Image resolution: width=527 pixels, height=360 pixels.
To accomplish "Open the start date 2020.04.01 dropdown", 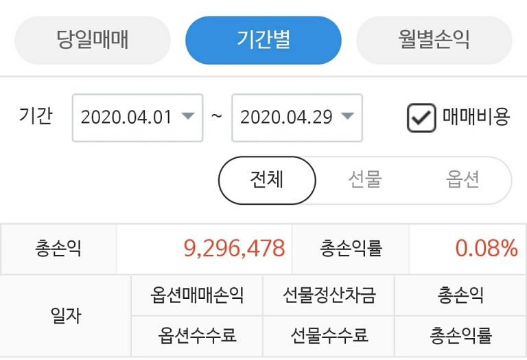I will [x=128, y=117].
